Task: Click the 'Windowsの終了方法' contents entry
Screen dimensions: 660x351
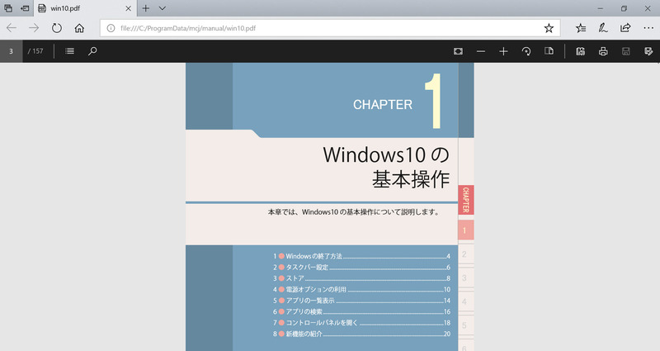Action: click(x=361, y=256)
